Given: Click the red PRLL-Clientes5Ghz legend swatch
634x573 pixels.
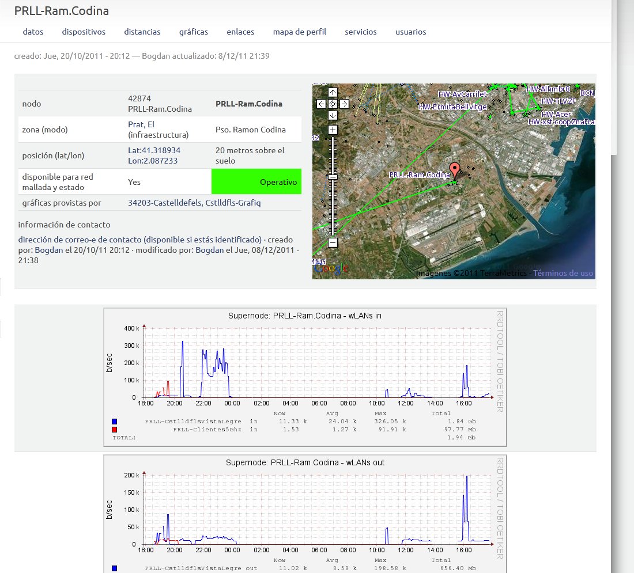Looking at the screenshot, I should 115,430.
